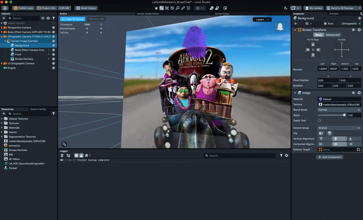Open Image component settings gear
363x220 pixels.
point(359,93)
